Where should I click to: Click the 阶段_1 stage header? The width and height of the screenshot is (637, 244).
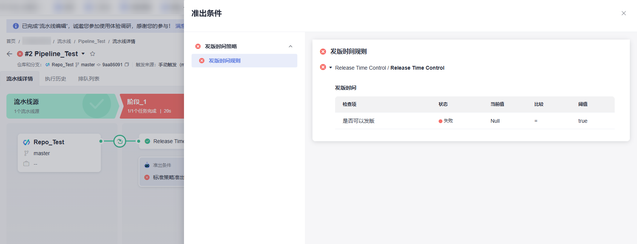[x=152, y=106]
